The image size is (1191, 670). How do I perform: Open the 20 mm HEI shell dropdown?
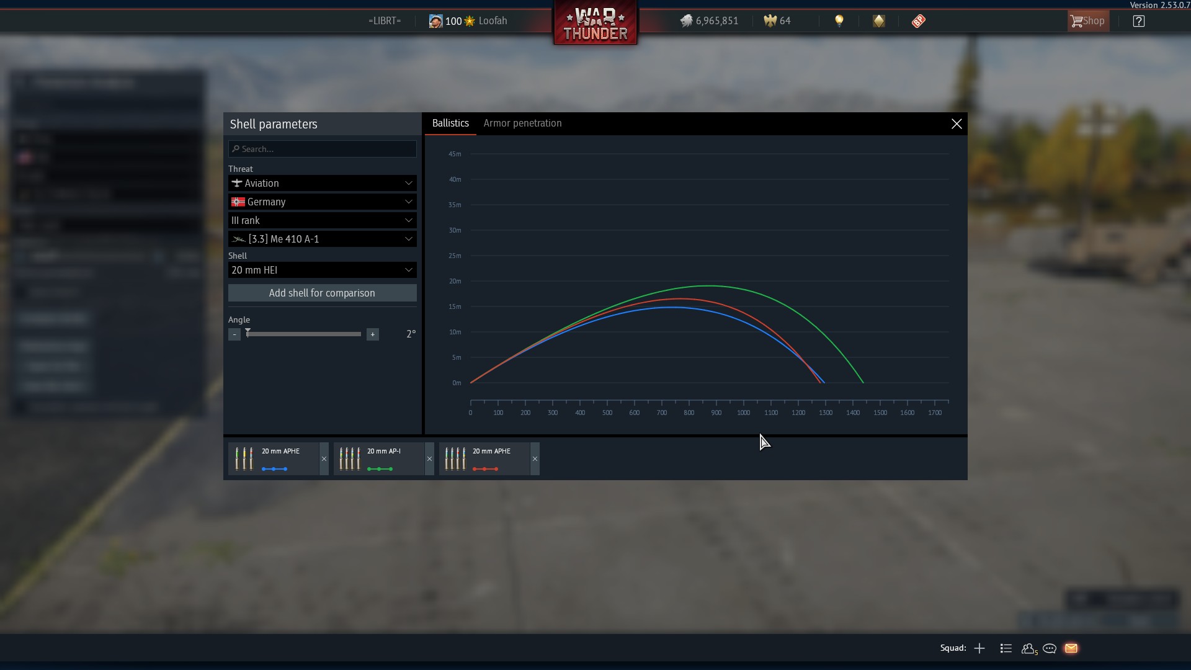click(322, 270)
